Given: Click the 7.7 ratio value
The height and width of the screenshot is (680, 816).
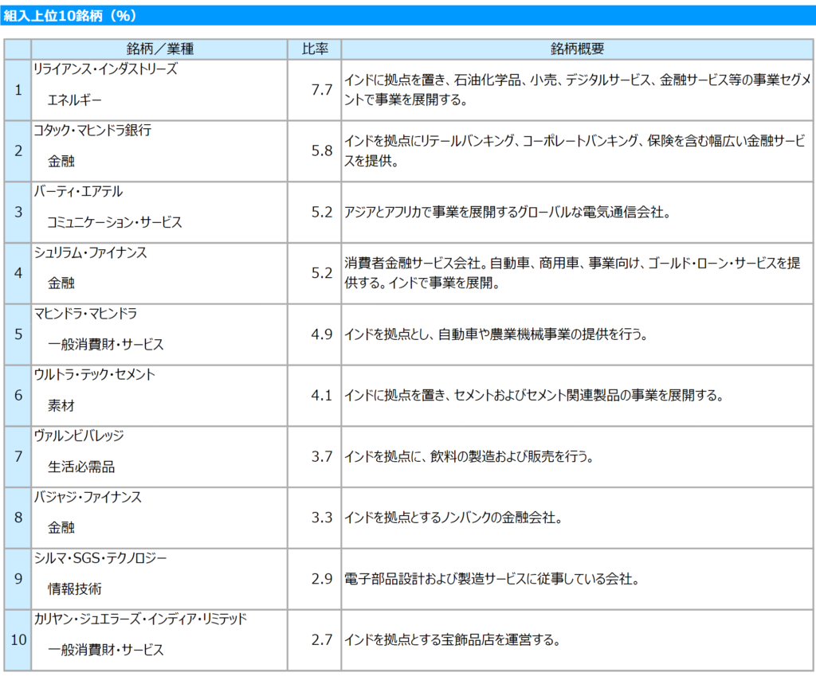Looking at the screenshot, I should click(321, 89).
